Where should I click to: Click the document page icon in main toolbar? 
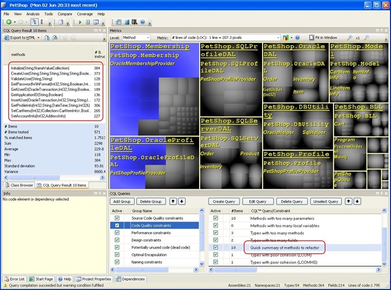pyautogui.click(x=60, y=22)
